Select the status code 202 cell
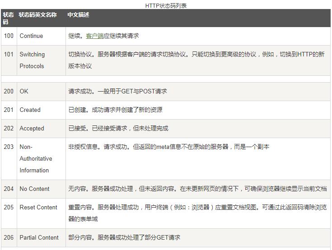The image size is (332, 250). point(9,128)
